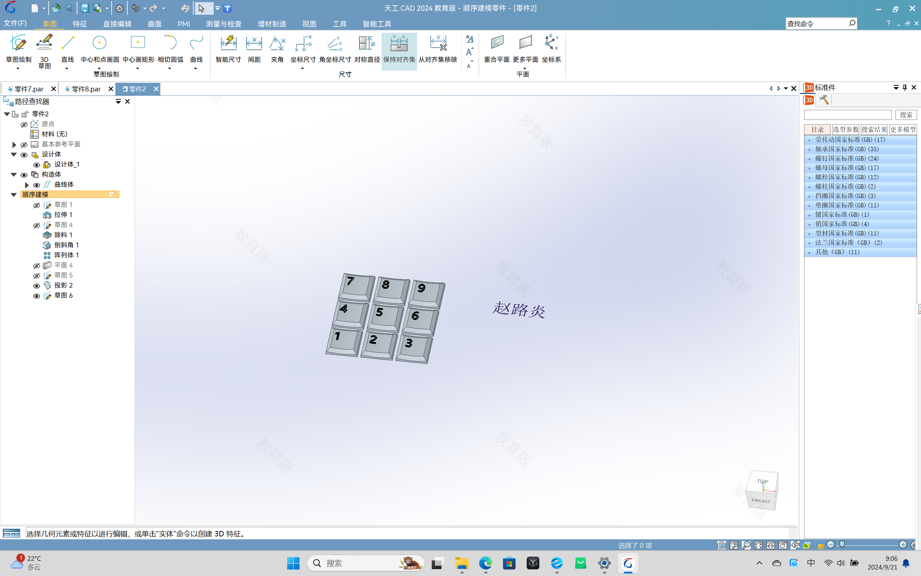Image resolution: width=921 pixels, height=576 pixels.
Task: Open the 搜索结果 tab button
Action: click(x=874, y=130)
